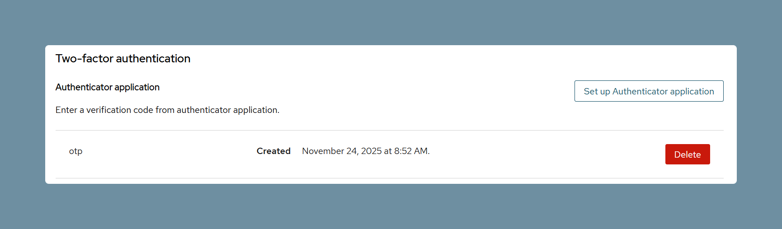This screenshot has height=229, width=782.
Task: Remove the authenticator created November 24
Action: pos(688,154)
